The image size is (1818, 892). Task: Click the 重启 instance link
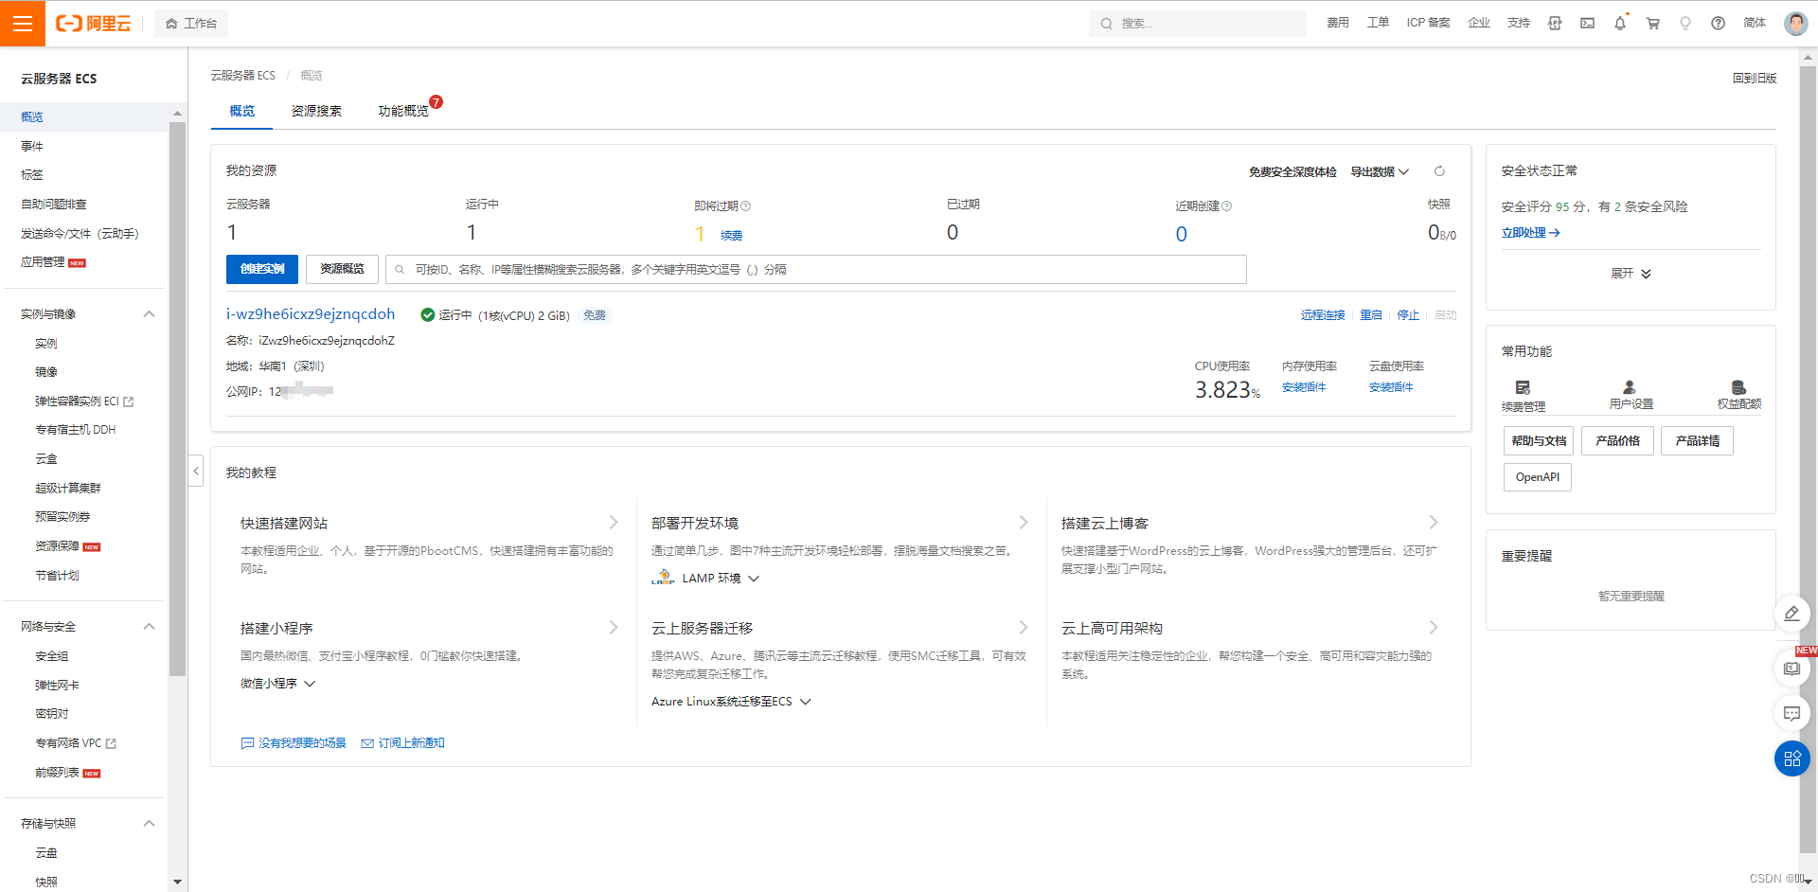[x=1371, y=315]
